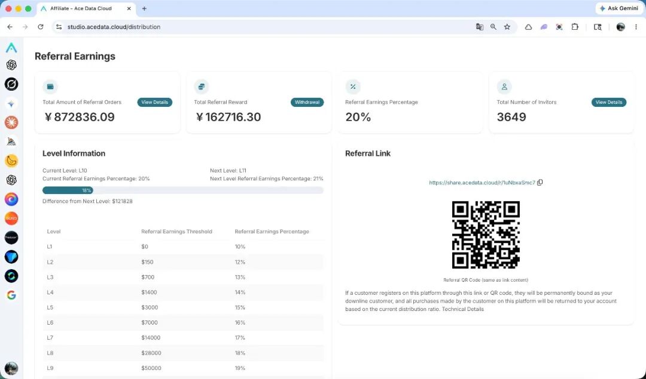Reload the page using refresh icon
The width and height of the screenshot is (646, 379).
coord(41,27)
